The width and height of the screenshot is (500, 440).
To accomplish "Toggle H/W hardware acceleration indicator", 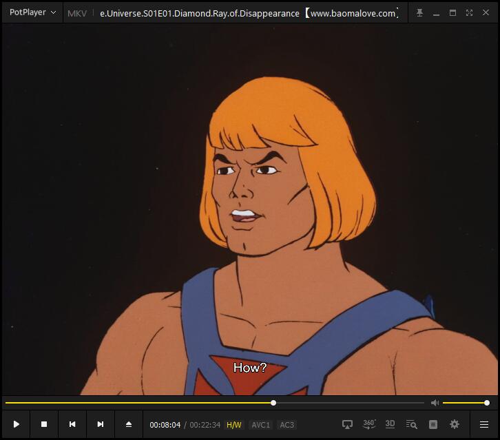I will 233,425.
